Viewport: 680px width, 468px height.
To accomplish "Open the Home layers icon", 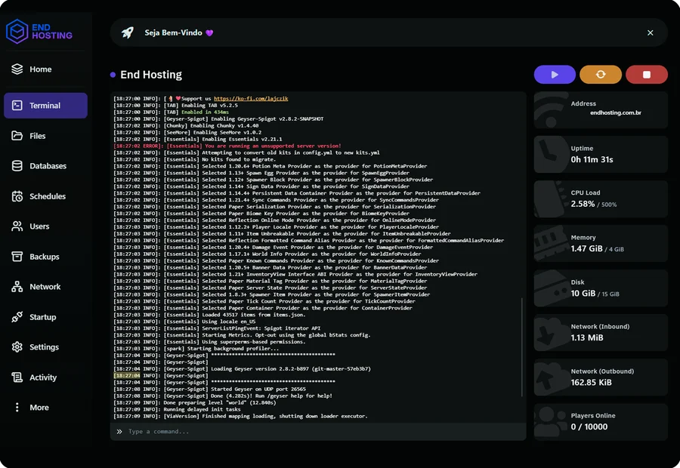I will click(17, 69).
